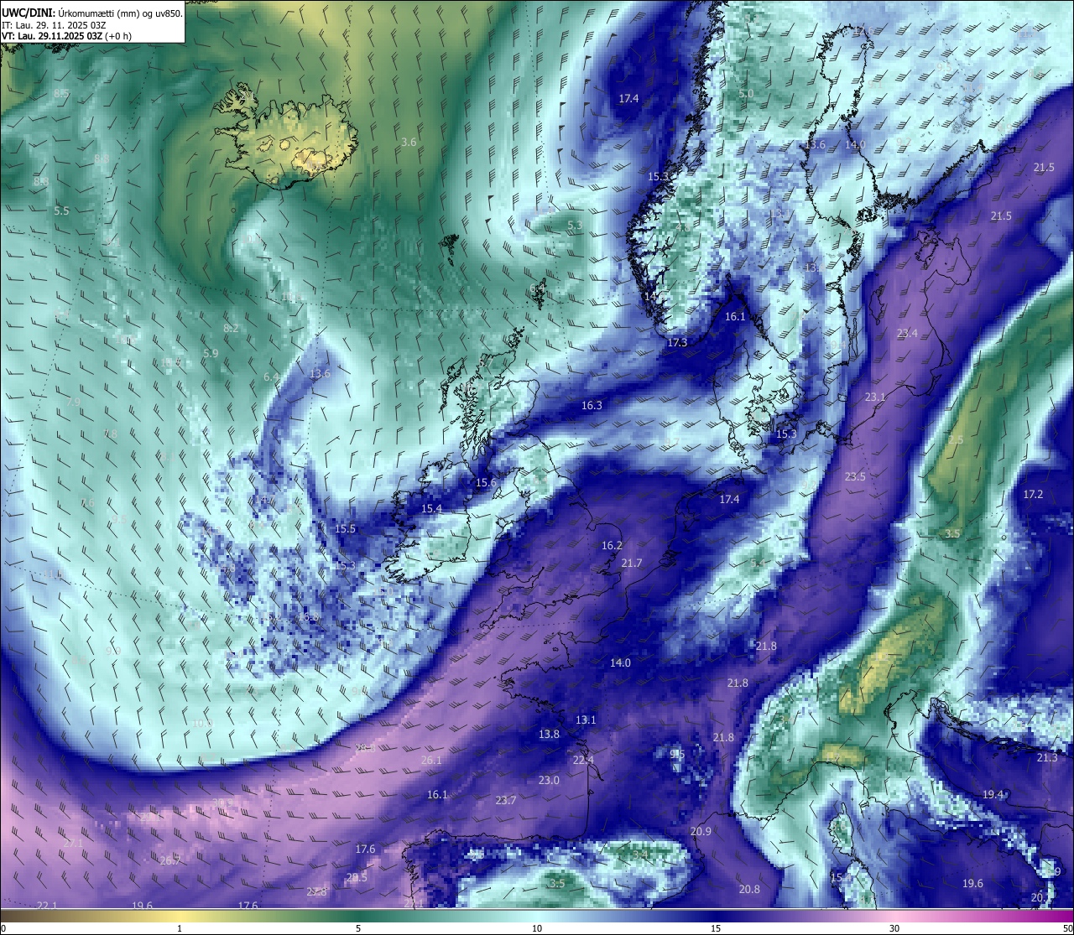Viewport: 1074px width, 935px height.
Task: Click the colour scale tick label '10'
Action: coord(537,928)
